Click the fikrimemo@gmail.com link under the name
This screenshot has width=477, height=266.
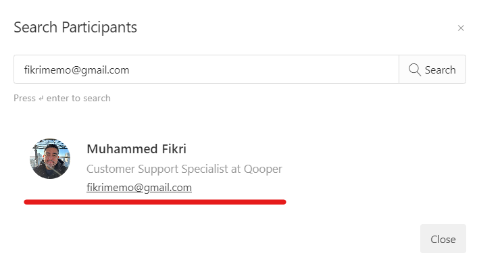point(139,188)
